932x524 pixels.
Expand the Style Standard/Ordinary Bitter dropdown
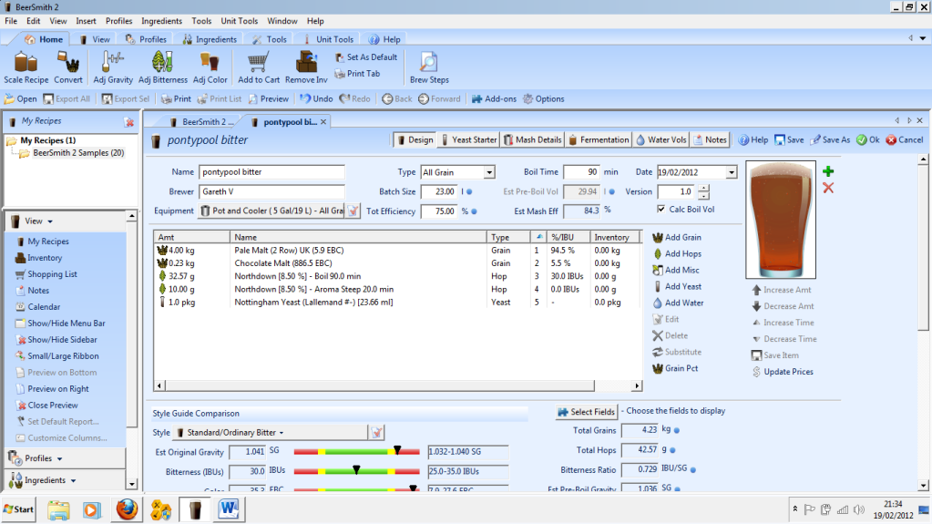282,433
